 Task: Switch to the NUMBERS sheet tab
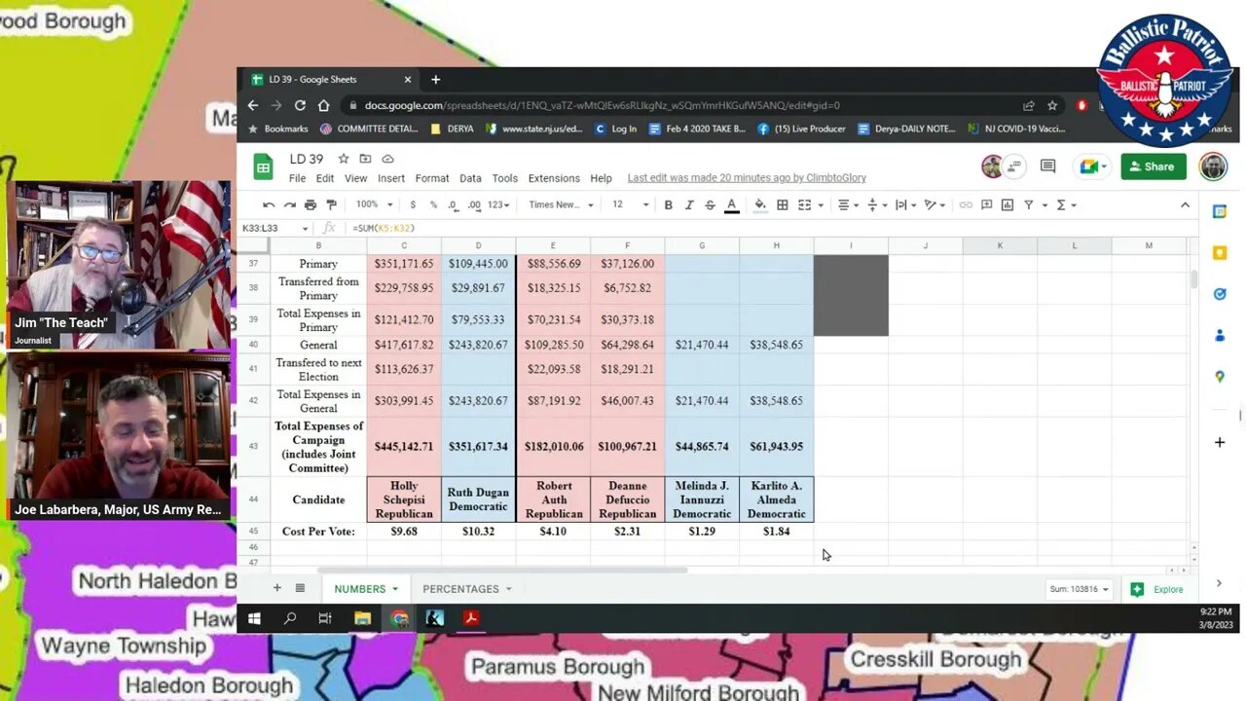click(366, 589)
